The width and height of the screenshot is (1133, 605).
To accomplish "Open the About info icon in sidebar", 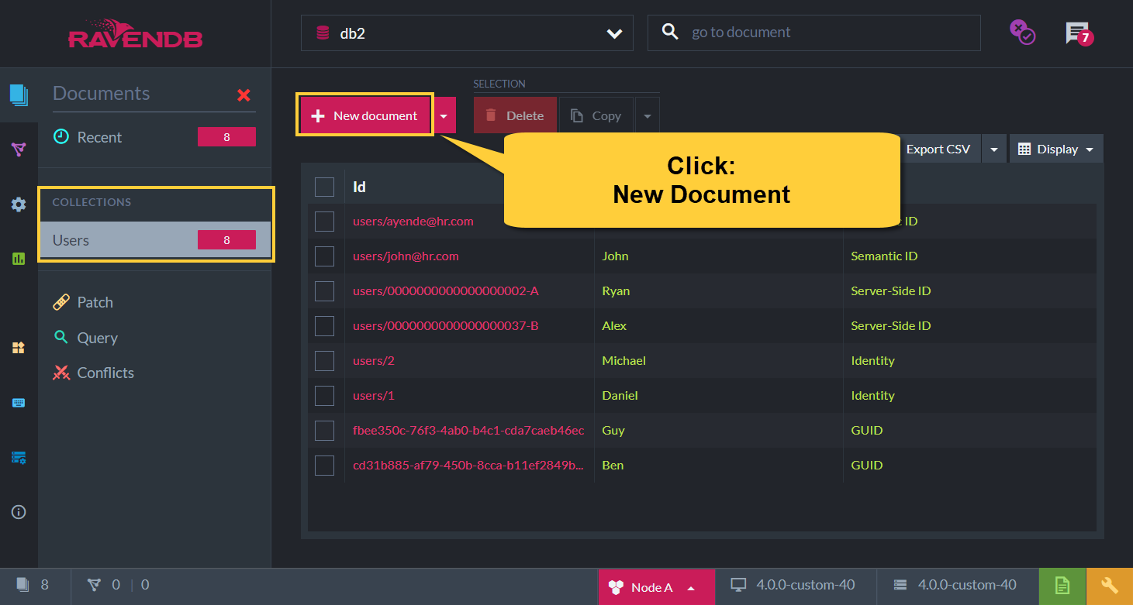I will tap(19, 512).
